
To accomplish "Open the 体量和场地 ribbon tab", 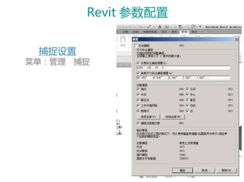I will click(150, 32).
